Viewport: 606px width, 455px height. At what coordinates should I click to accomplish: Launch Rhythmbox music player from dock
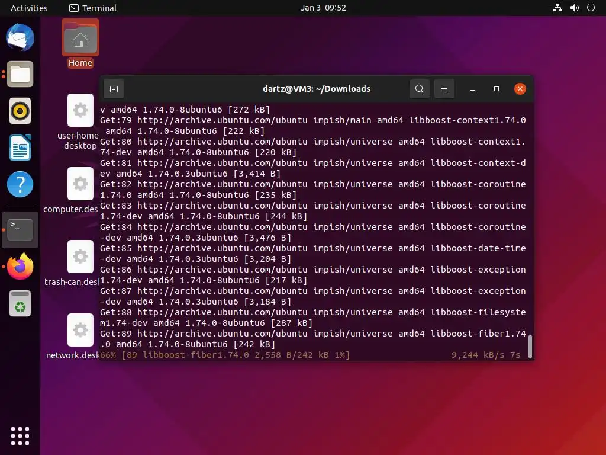pos(20,111)
